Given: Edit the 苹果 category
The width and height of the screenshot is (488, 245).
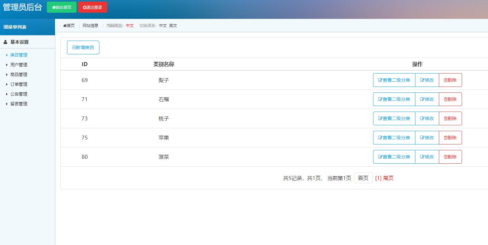Looking at the screenshot, I should [427, 138].
